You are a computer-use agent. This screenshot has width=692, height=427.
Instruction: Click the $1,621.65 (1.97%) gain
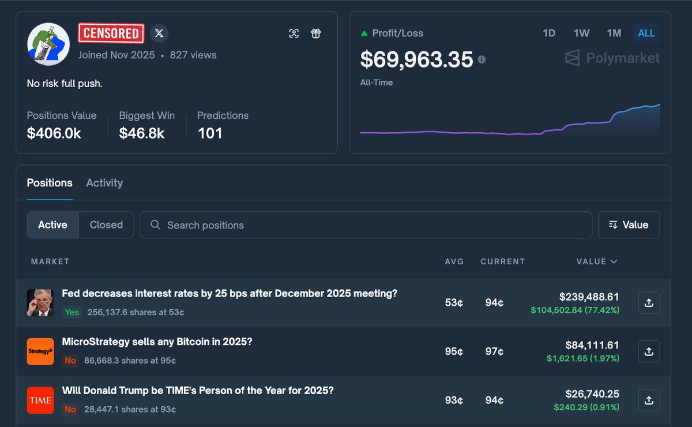(583, 358)
